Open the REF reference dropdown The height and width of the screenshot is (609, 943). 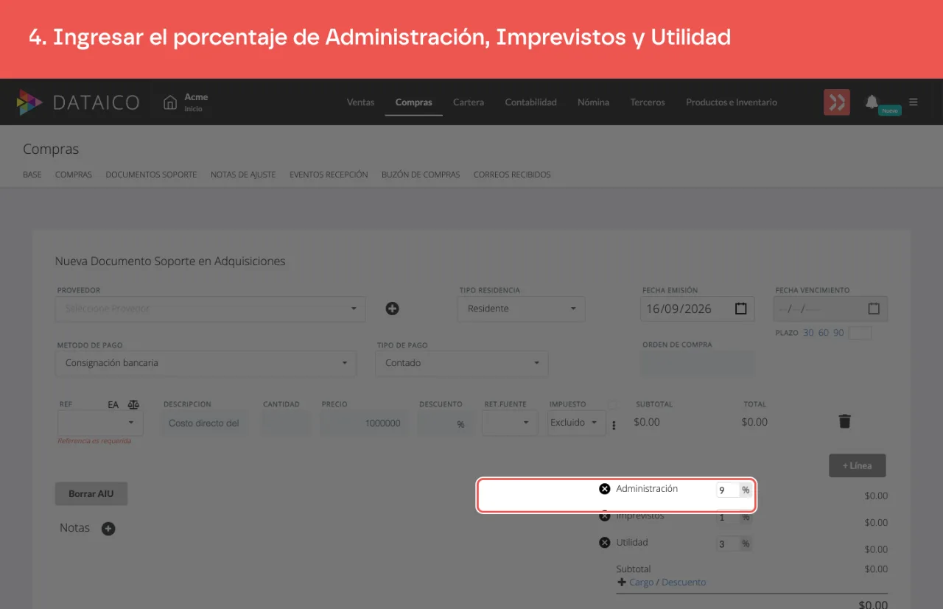[100, 423]
